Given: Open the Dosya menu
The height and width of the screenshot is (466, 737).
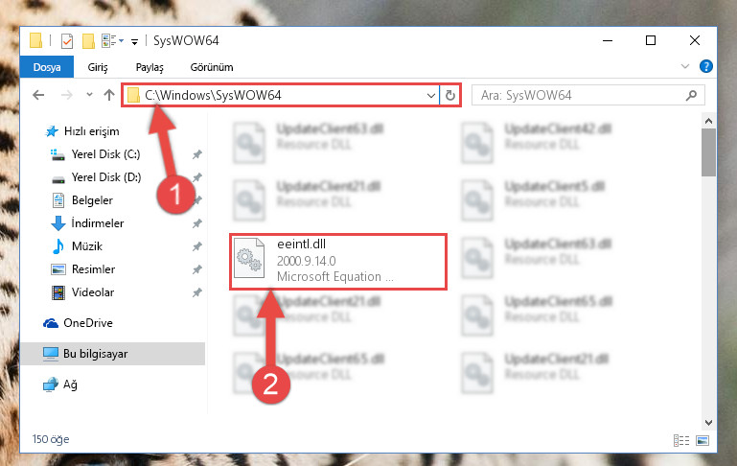Looking at the screenshot, I should pos(47,67).
